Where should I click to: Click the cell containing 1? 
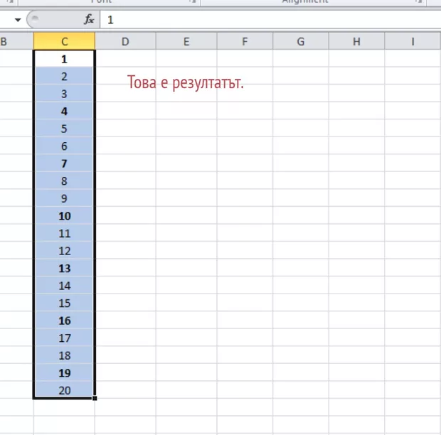coord(64,59)
